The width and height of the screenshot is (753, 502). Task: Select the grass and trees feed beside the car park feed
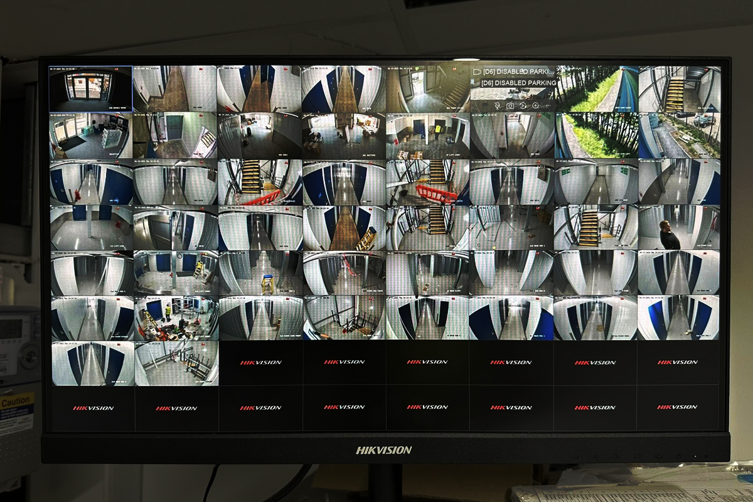[595, 135]
